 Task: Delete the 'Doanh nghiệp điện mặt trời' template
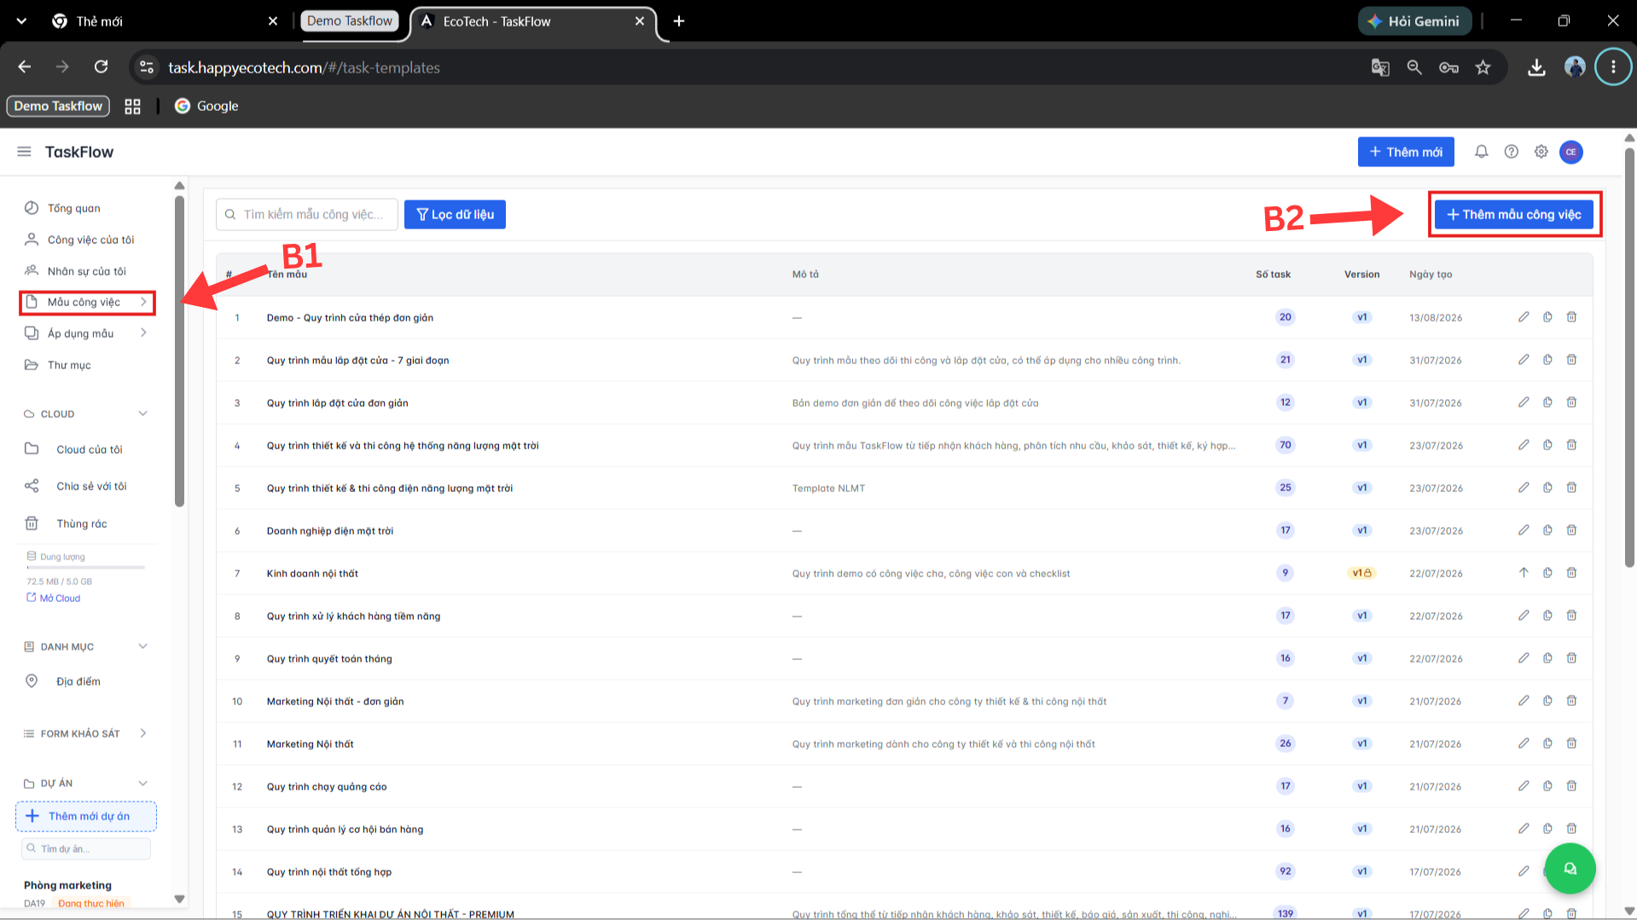(x=1571, y=530)
